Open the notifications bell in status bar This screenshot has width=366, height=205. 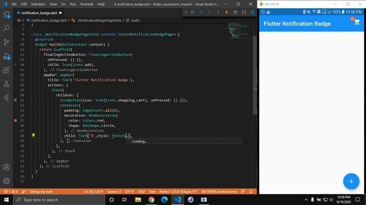(250, 191)
